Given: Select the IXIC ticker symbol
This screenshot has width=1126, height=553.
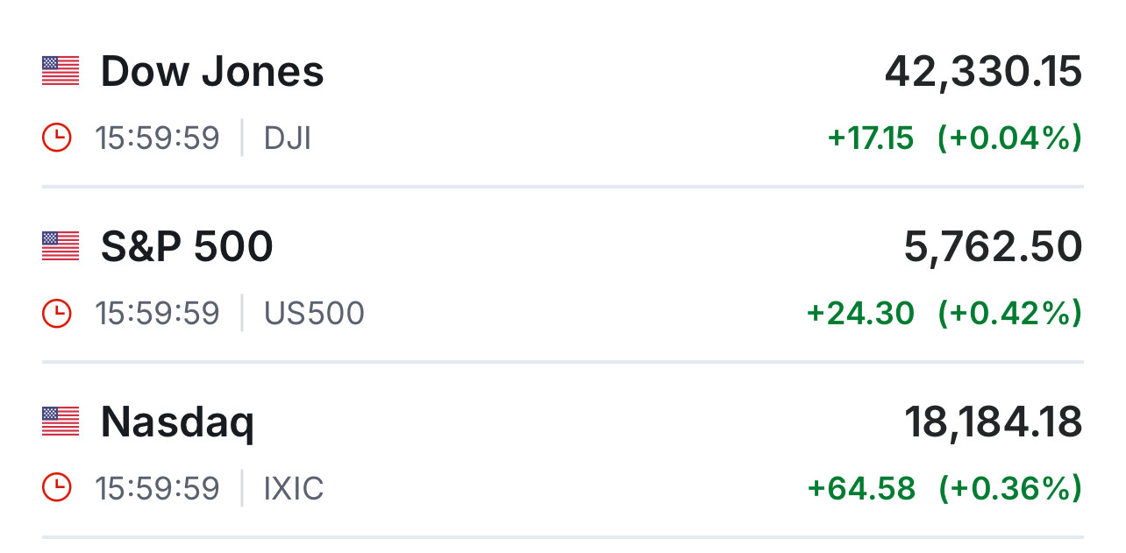Looking at the screenshot, I should click(294, 489).
